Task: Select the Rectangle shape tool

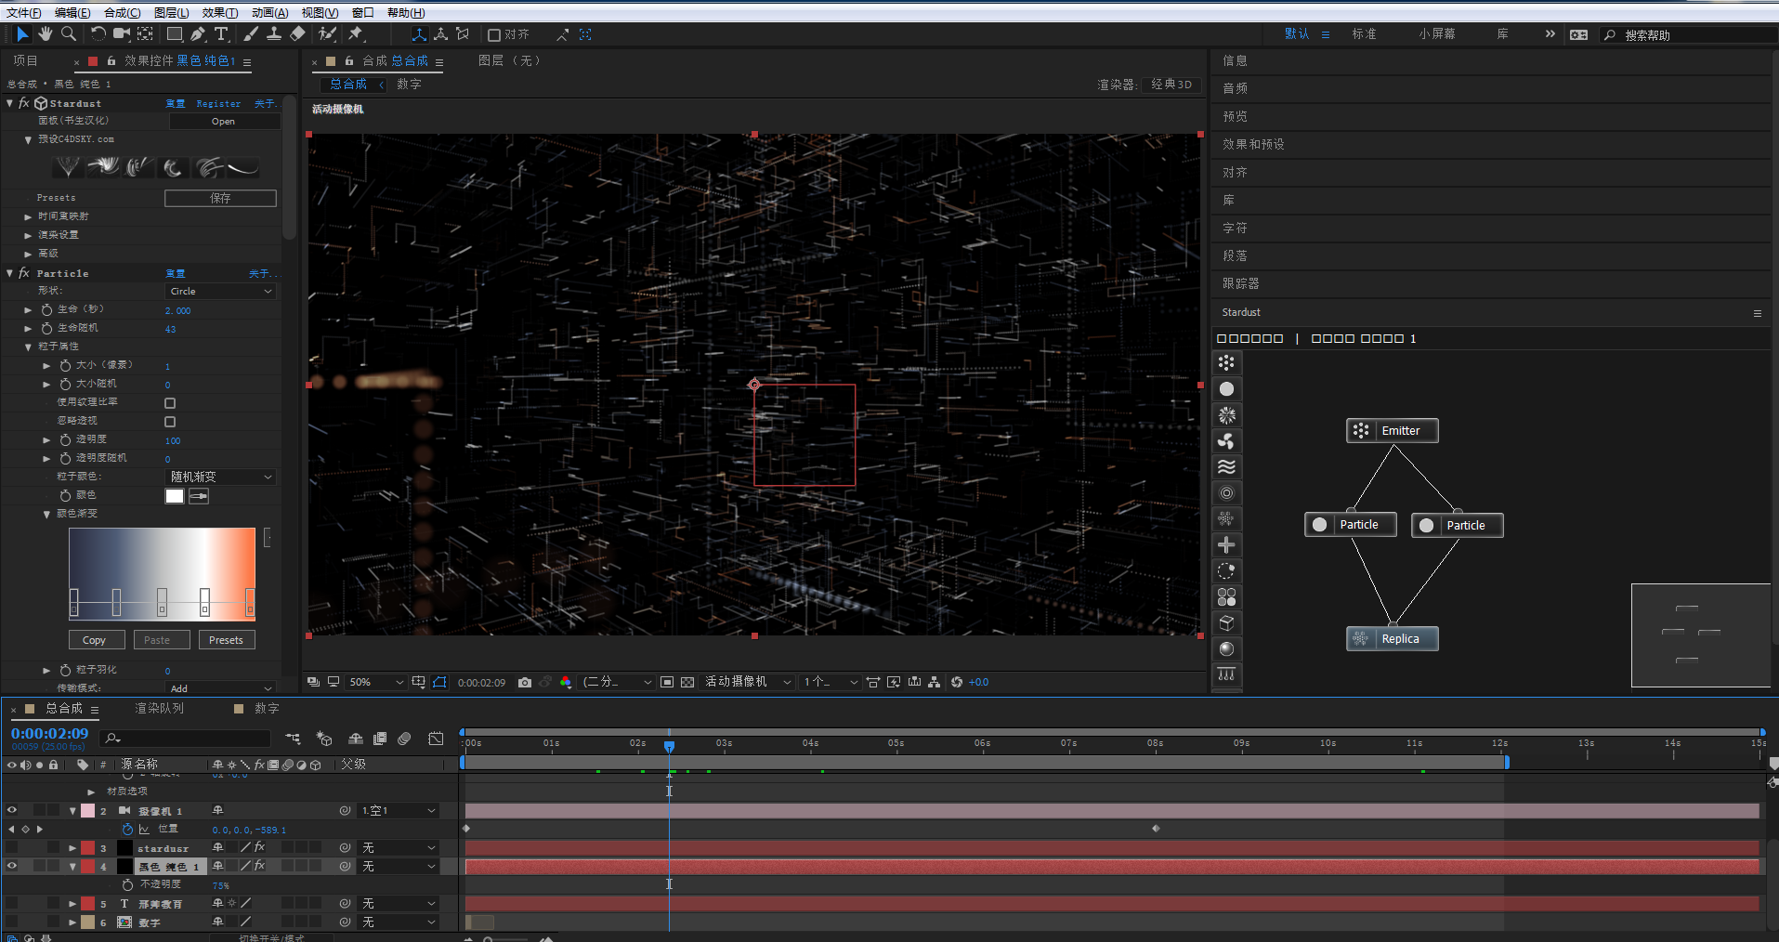Action: click(174, 34)
